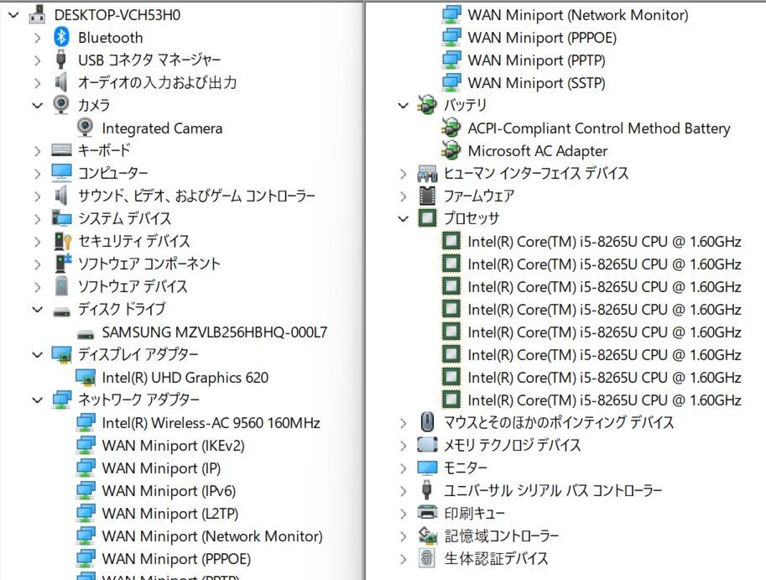The height and width of the screenshot is (580, 766).
Task: Click the Microsoft AC Adapter icon
Action: pos(451,150)
